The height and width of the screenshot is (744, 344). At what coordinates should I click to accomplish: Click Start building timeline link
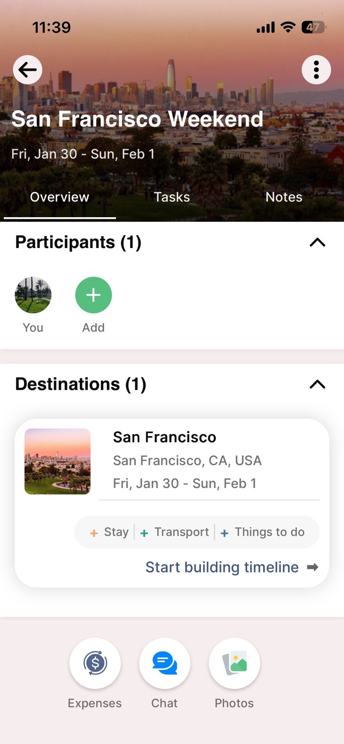click(222, 567)
